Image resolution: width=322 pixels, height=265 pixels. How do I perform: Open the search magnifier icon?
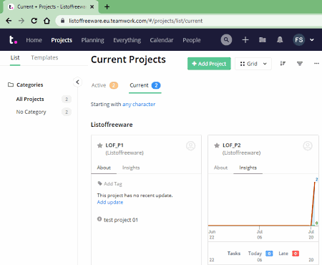[226, 40]
